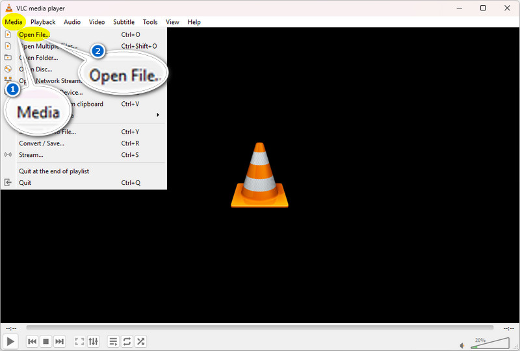Open the Video menu
520x351 pixels.
coord(97,22)
